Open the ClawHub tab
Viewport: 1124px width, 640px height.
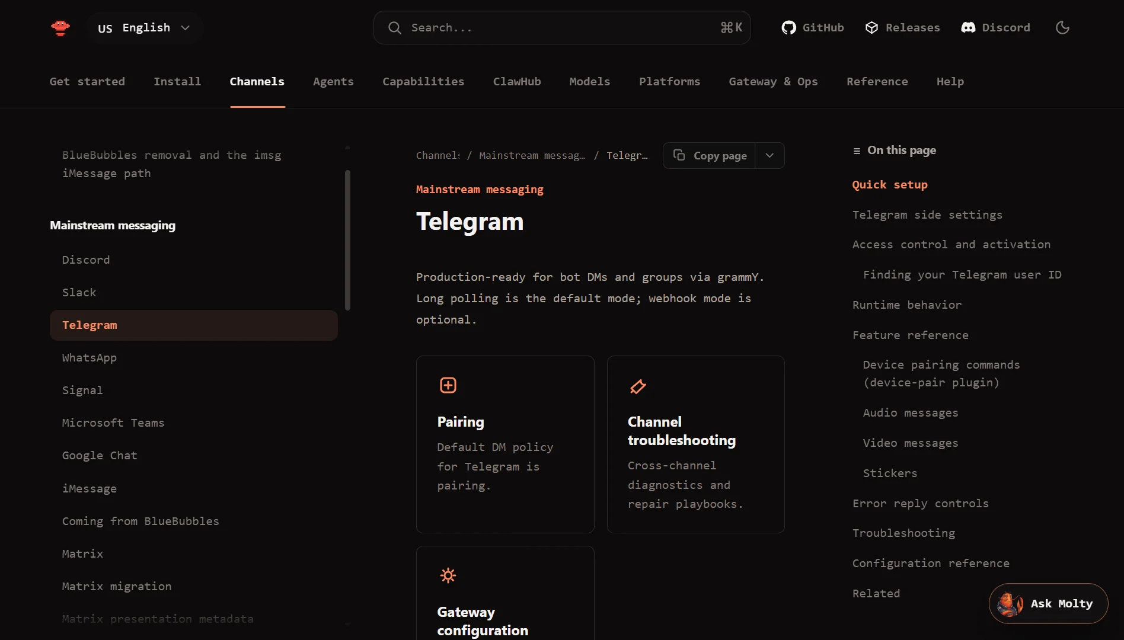517,82
